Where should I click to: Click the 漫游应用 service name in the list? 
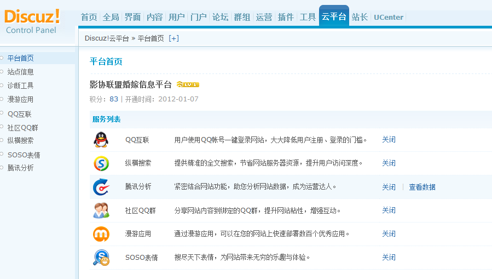tap(138, 234)
